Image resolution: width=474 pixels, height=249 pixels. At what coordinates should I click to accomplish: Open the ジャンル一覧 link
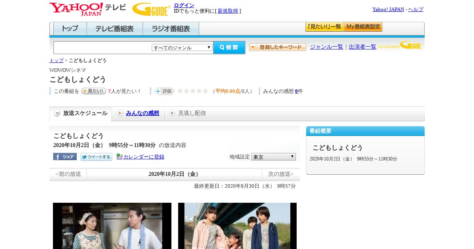pyautogui.click(x=327, y=47)
